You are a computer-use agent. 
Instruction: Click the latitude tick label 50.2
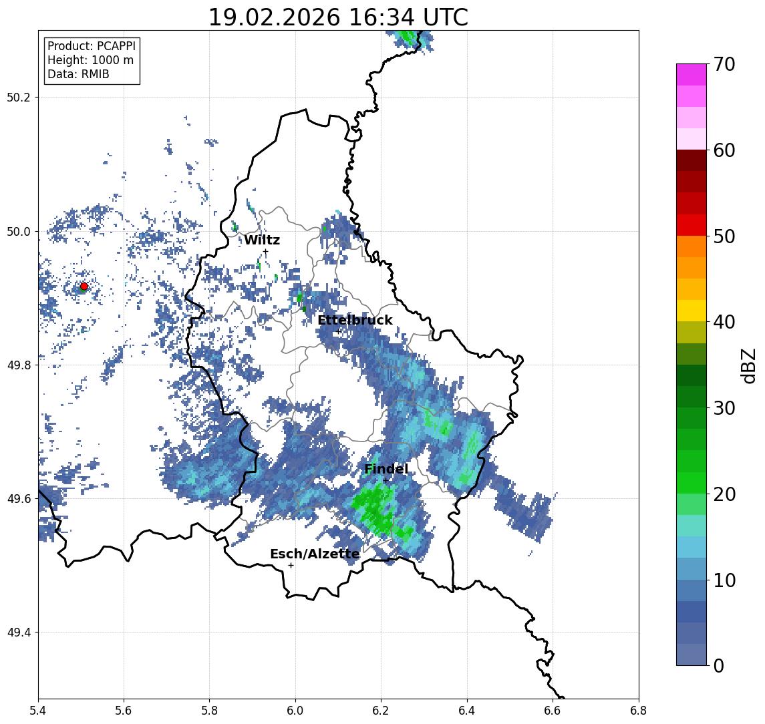coord(18,97)
